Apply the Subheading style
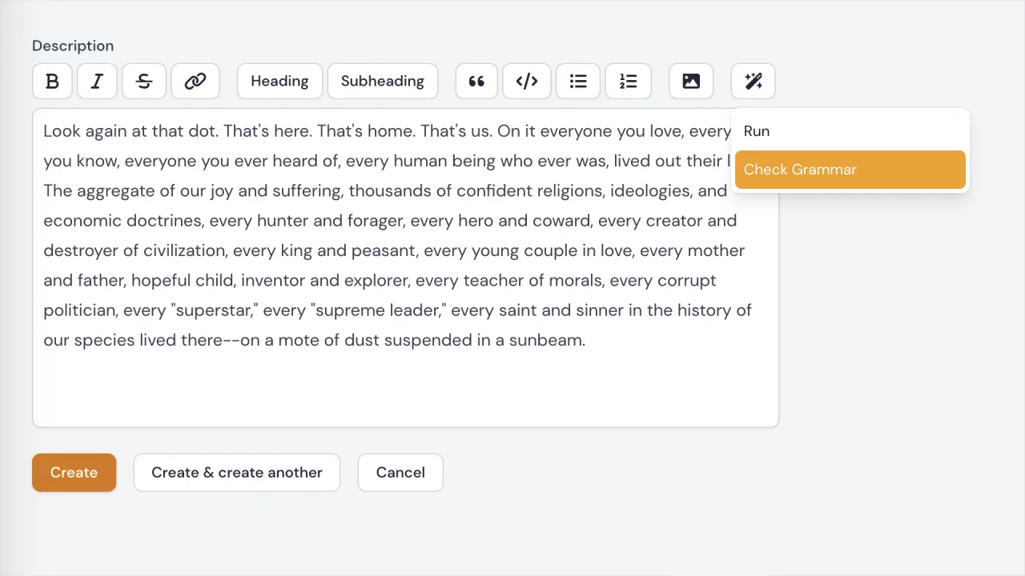Image resolution: width=1025 pixels, height=576 pixels. tap(382, 81)
